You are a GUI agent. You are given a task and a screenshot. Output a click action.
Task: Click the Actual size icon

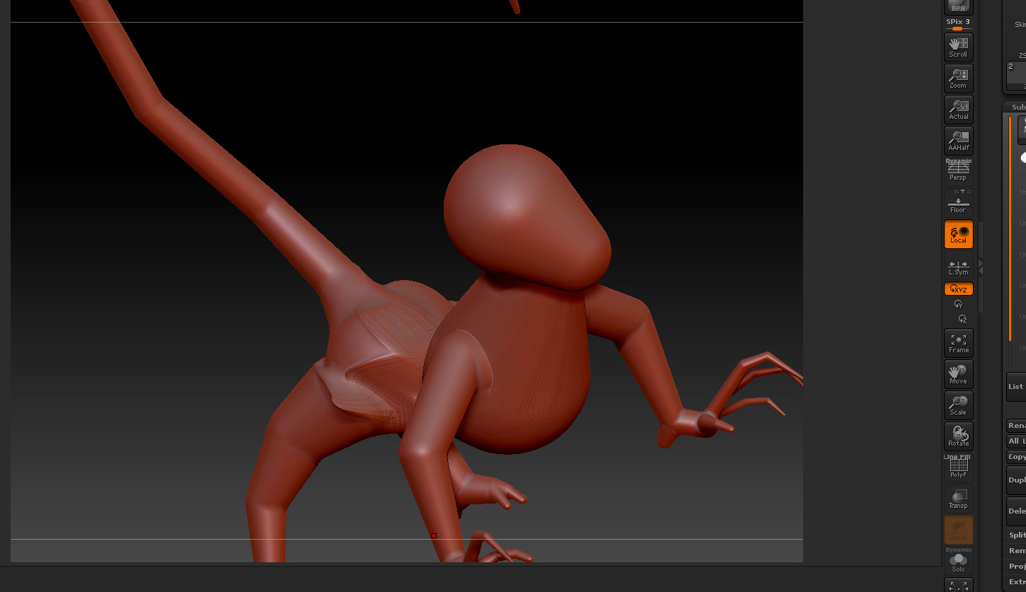pyautogui.click(x=959, y=110)
